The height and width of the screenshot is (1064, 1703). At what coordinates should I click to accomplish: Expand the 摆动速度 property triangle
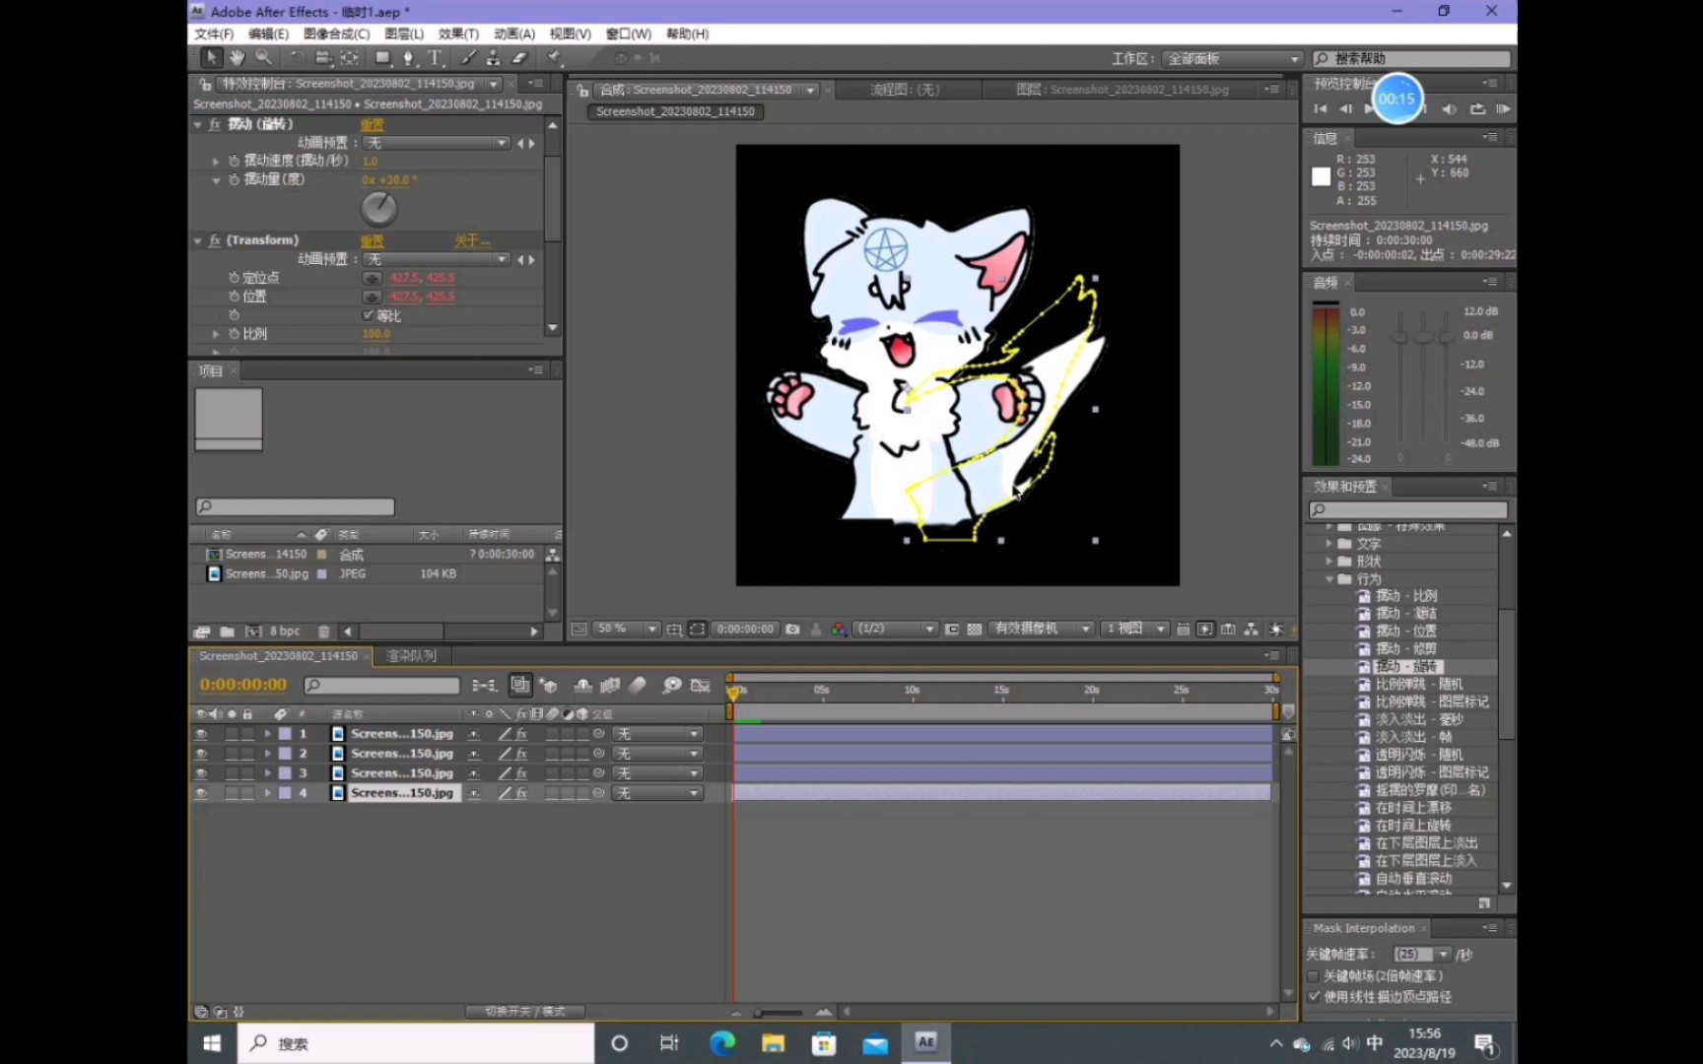point(216,161)
